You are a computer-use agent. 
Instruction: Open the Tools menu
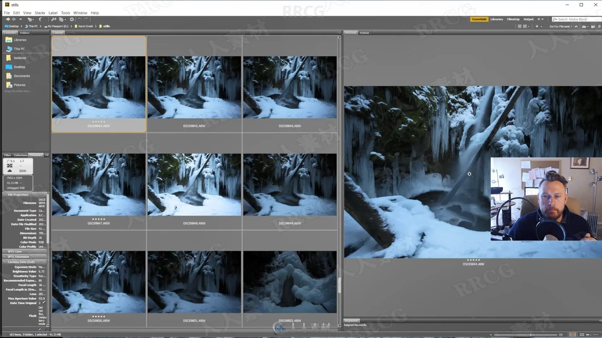[66, 13]
